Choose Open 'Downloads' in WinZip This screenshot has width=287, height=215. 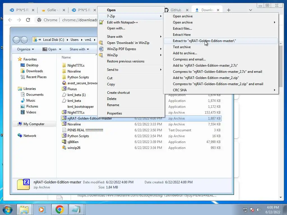[x=131, y=43]
